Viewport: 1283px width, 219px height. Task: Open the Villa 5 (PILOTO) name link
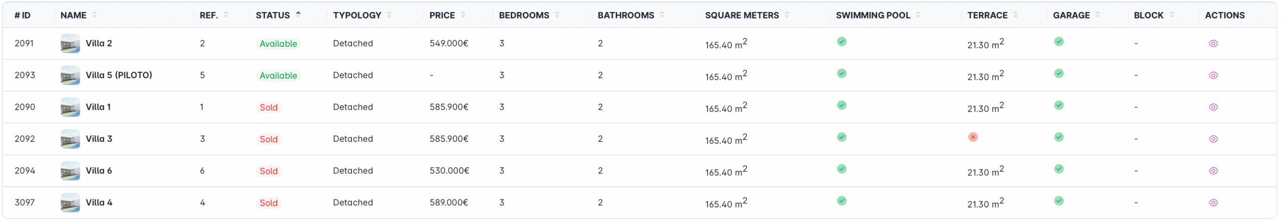[x=119, y=75]
